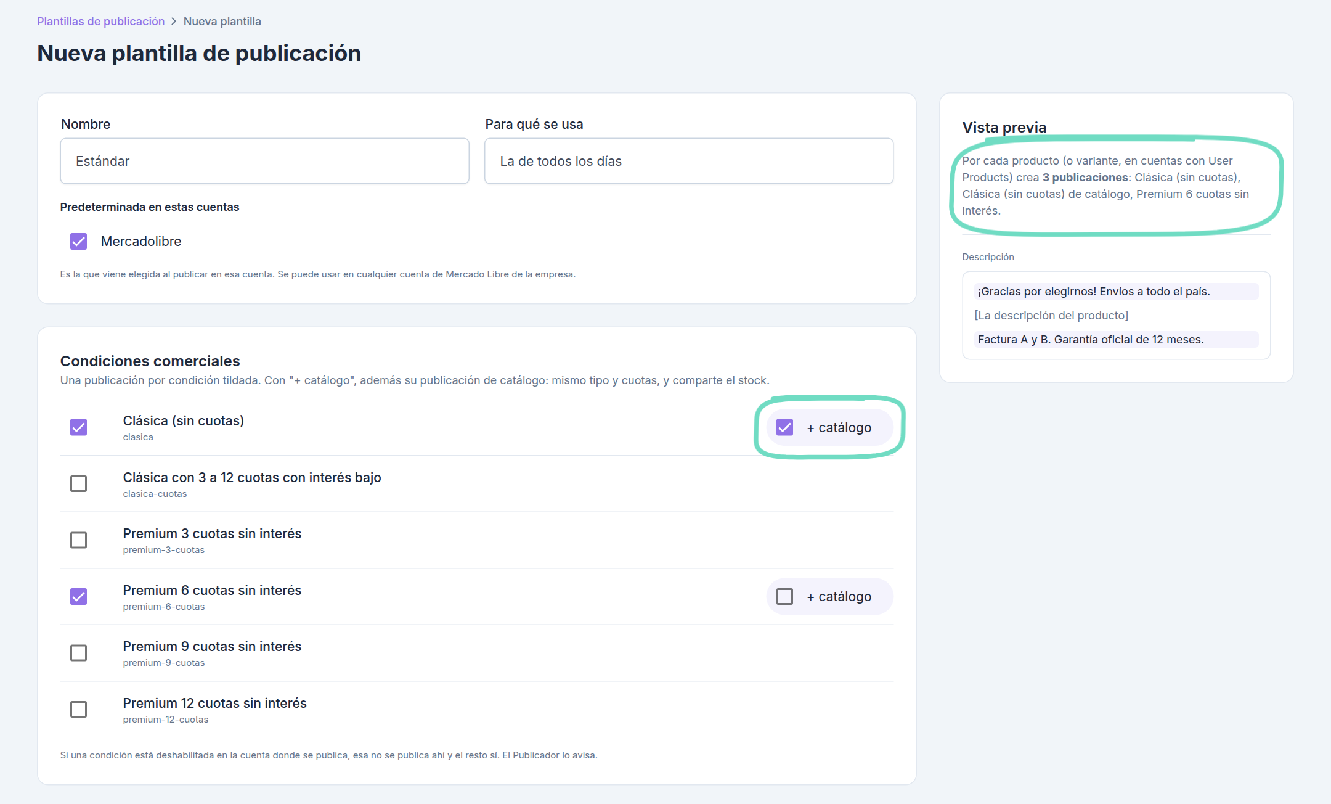
Task: Click the premium-3-cuotas slug text
Action: click(x=163, y=550)
